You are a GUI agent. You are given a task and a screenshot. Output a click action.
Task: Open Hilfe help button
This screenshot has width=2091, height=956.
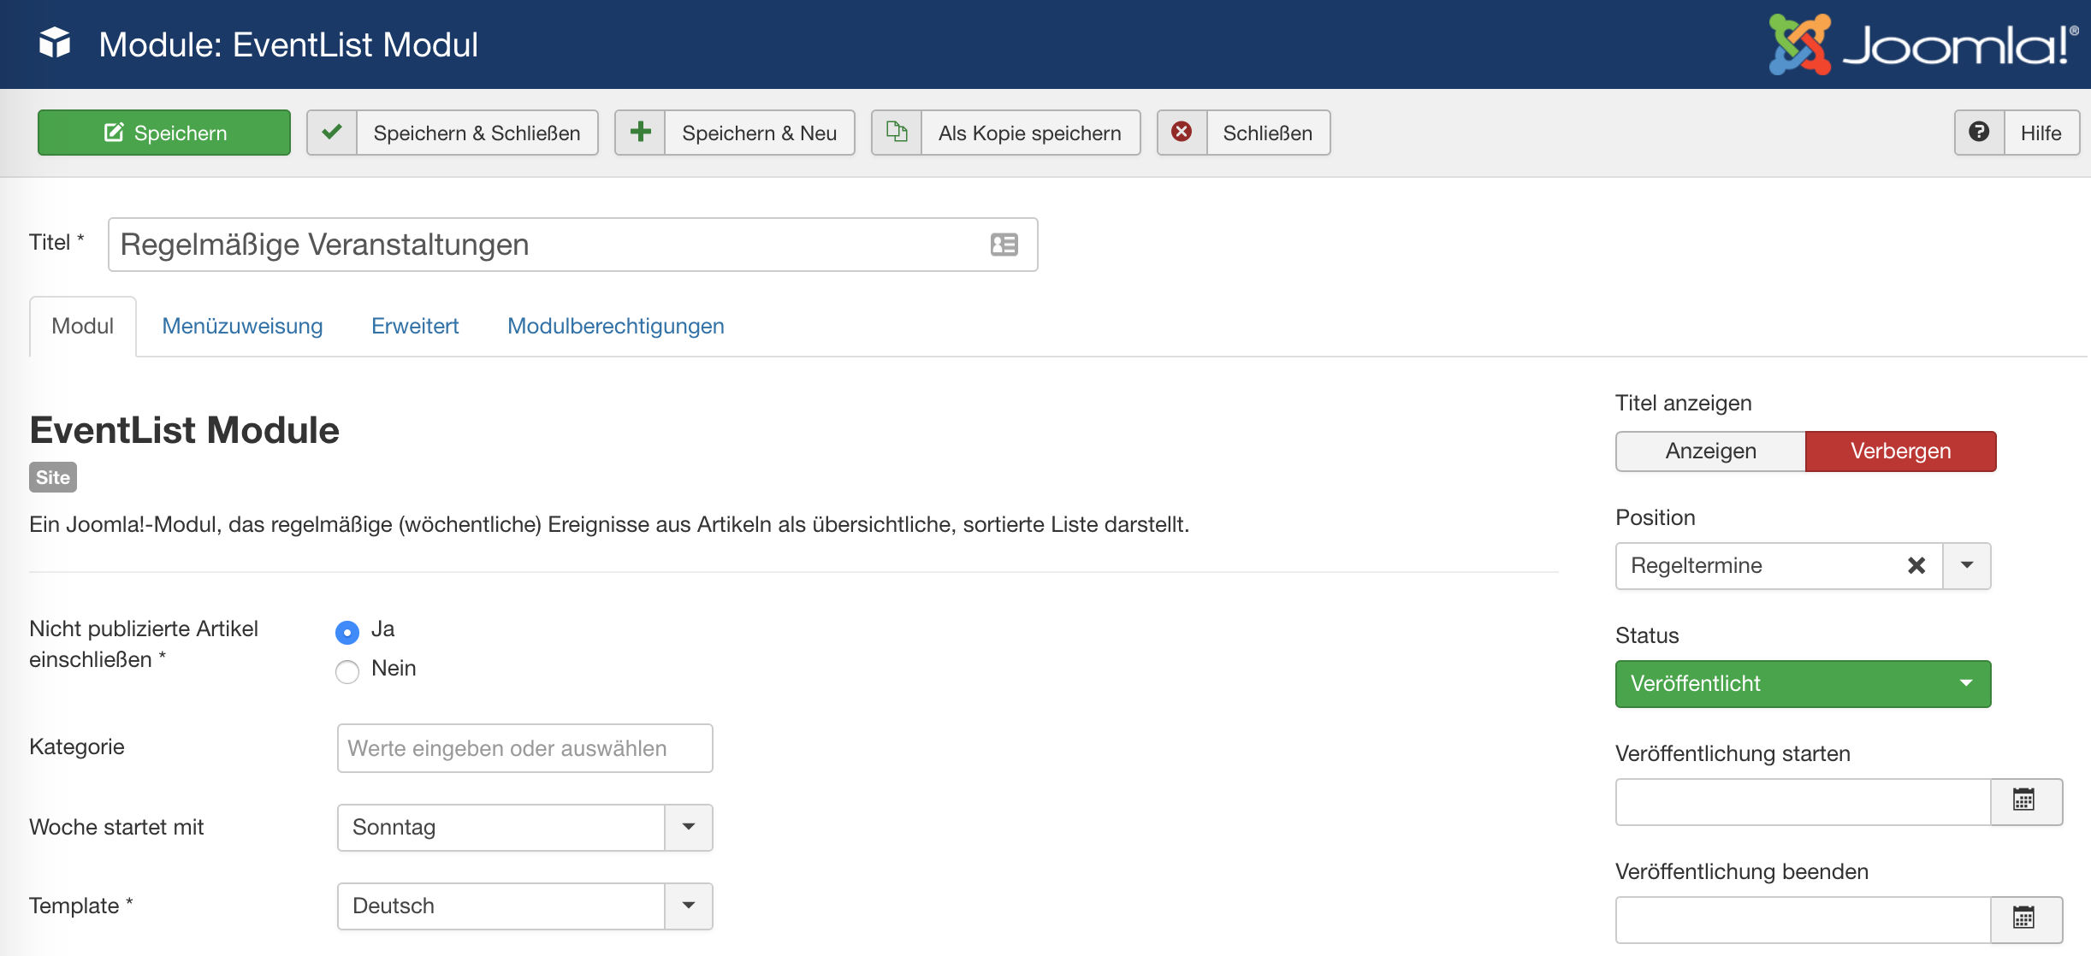[2017, 133]
